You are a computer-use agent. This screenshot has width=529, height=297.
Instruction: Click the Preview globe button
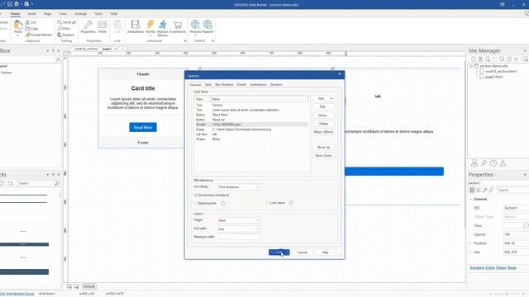click(195, 27)
